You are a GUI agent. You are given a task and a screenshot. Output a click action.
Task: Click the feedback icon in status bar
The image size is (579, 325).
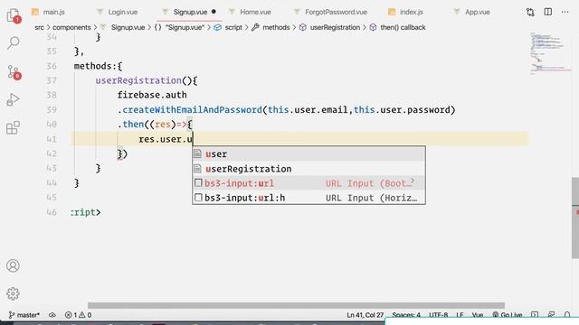pyautogui.click(x=551, y=315)
